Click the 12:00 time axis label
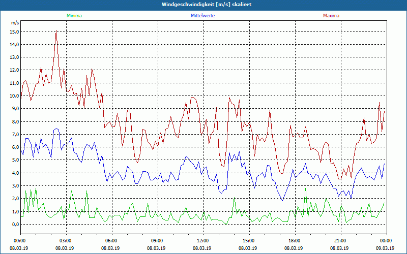This screenshot has height=254, width=407. pos(203,241)
